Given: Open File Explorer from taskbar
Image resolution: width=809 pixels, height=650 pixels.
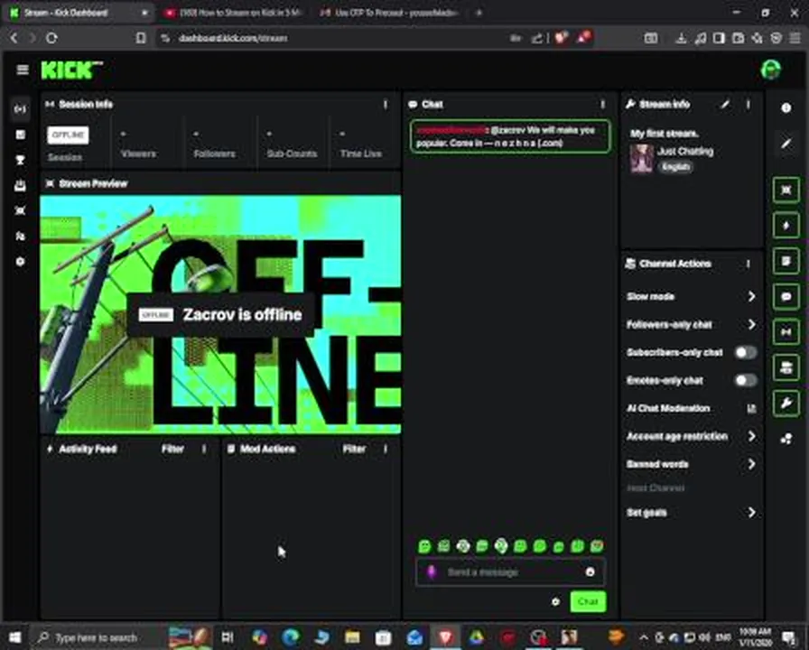Looking at the screenshot, I should [x=352, y=637].
